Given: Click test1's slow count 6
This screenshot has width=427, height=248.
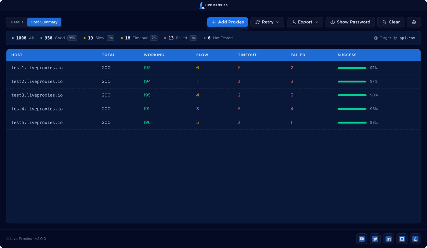Looking at the screenshot, I should (198, 68).
